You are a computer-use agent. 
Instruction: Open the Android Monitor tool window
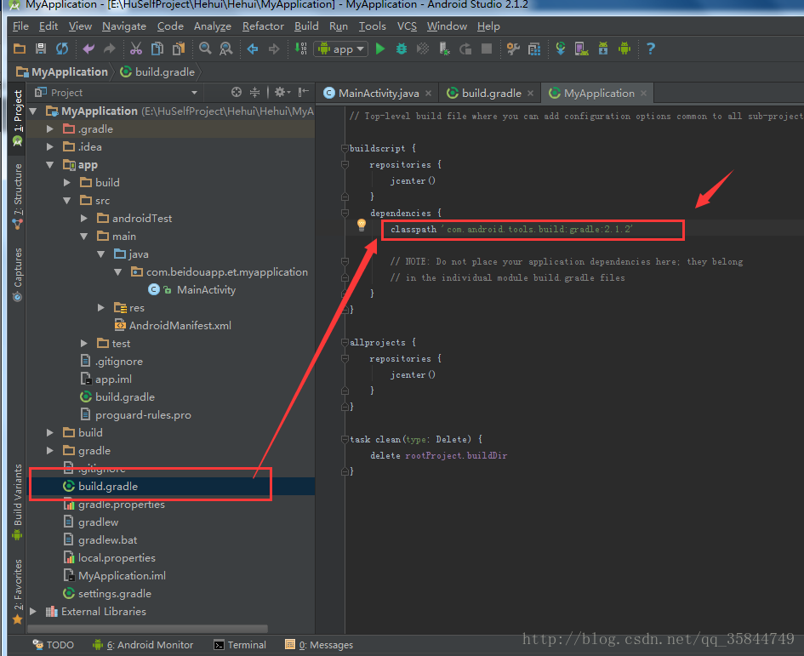[143, 645]
